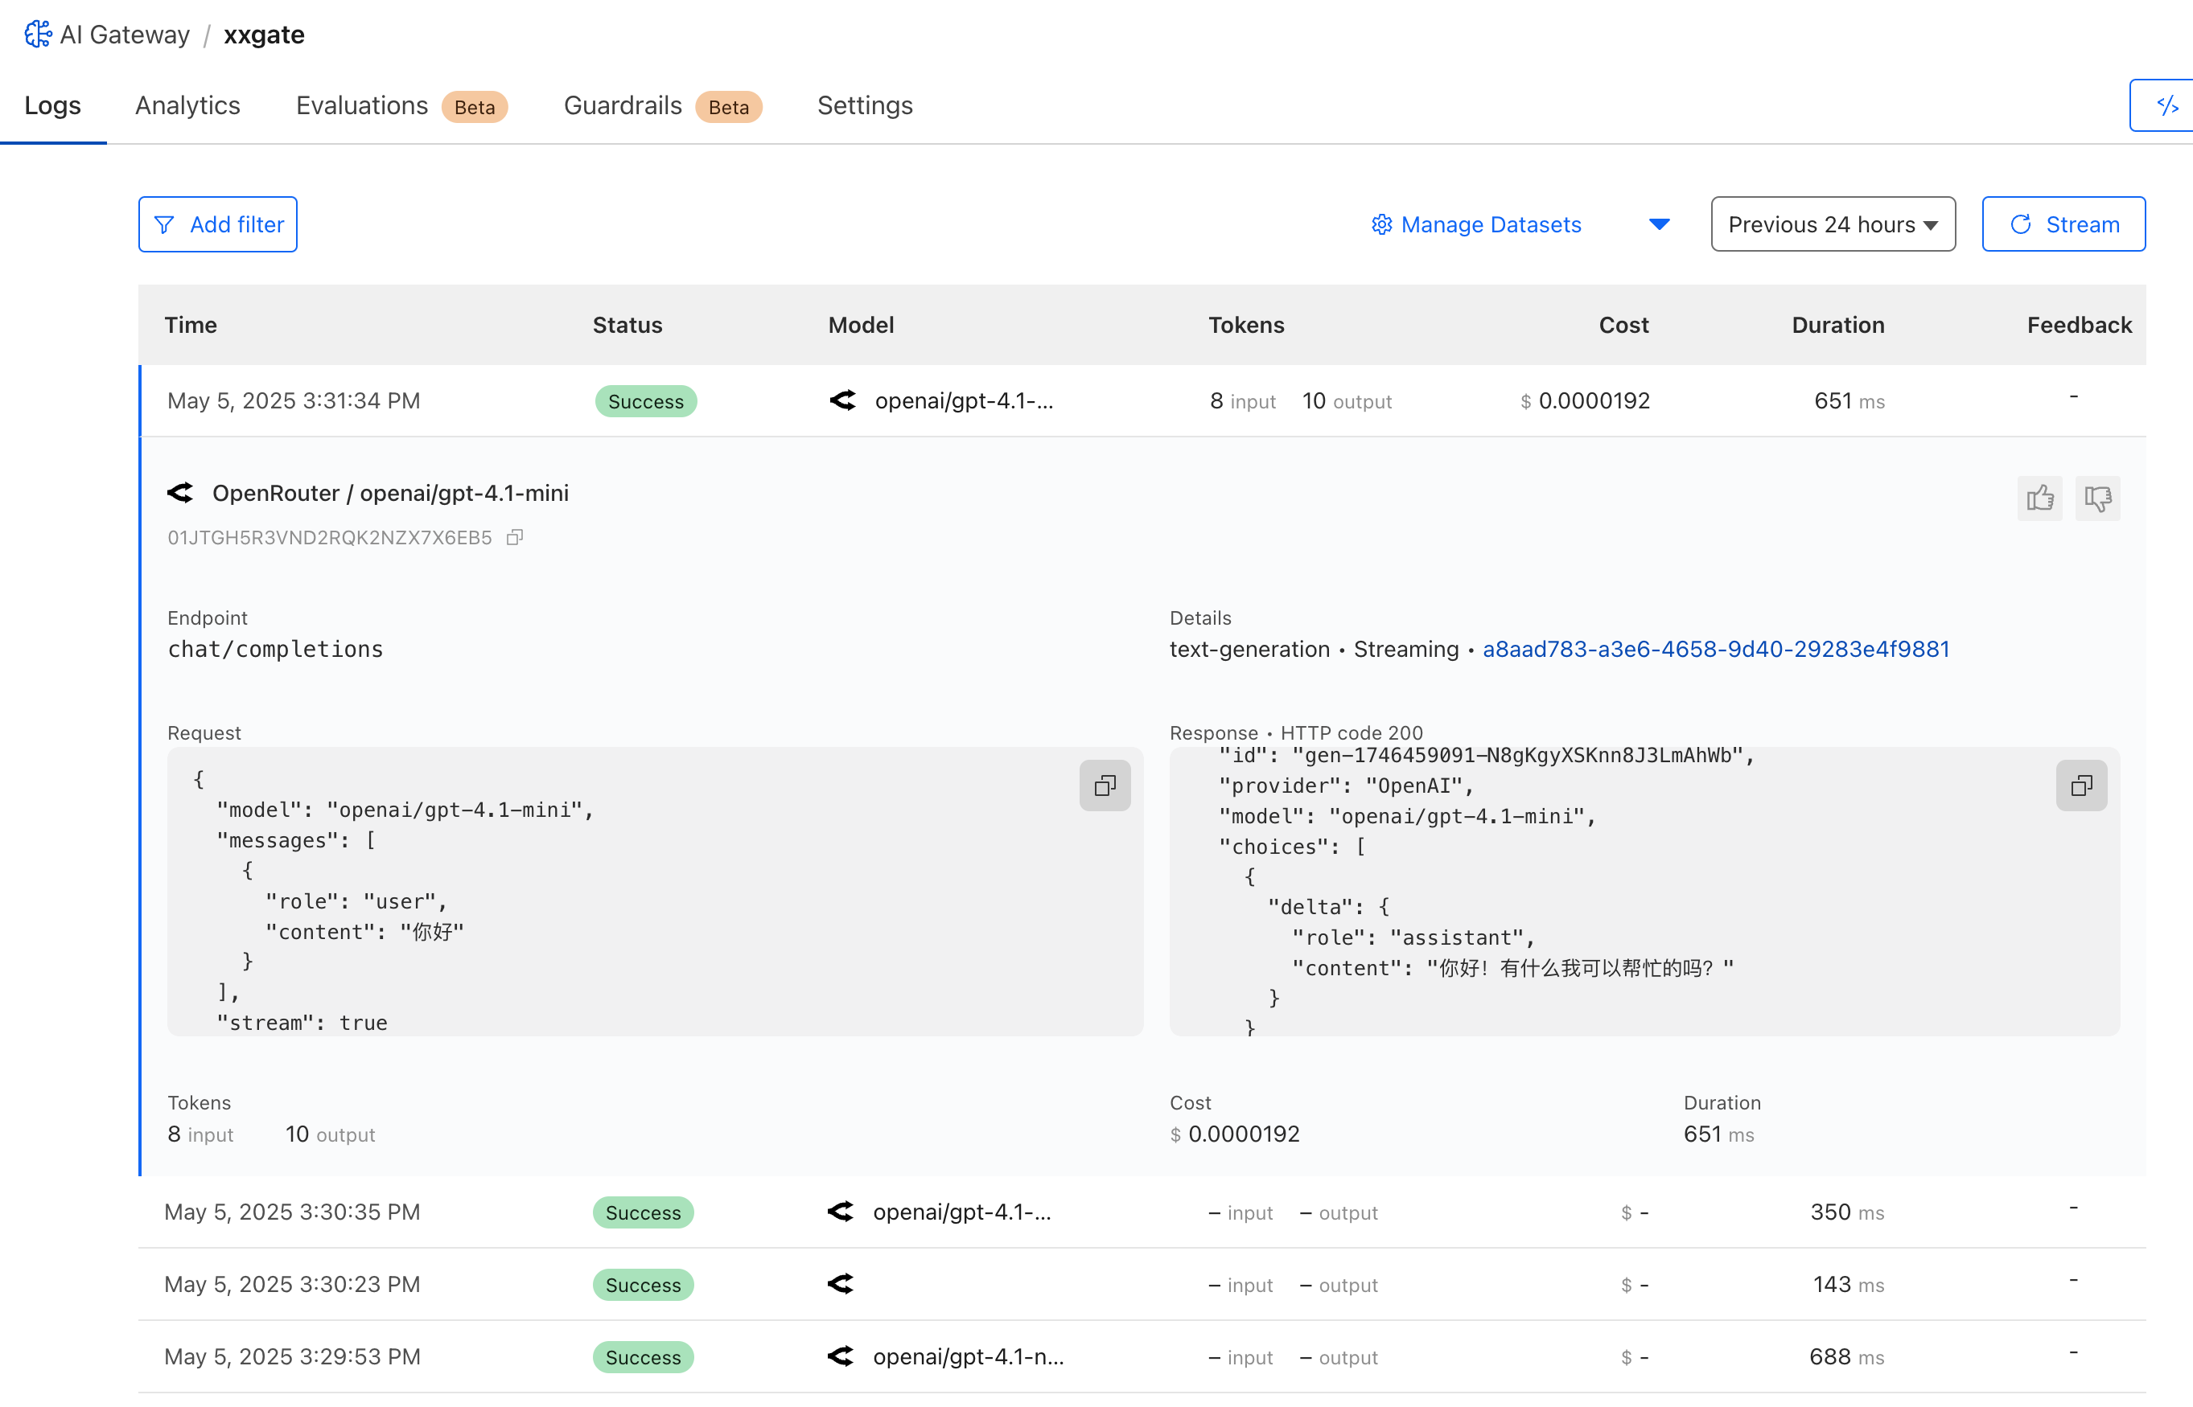This screenshot has height=1407, width=2193.
Task: Click the AI Gateway breadcrumb link
Action: click(125, 35)
